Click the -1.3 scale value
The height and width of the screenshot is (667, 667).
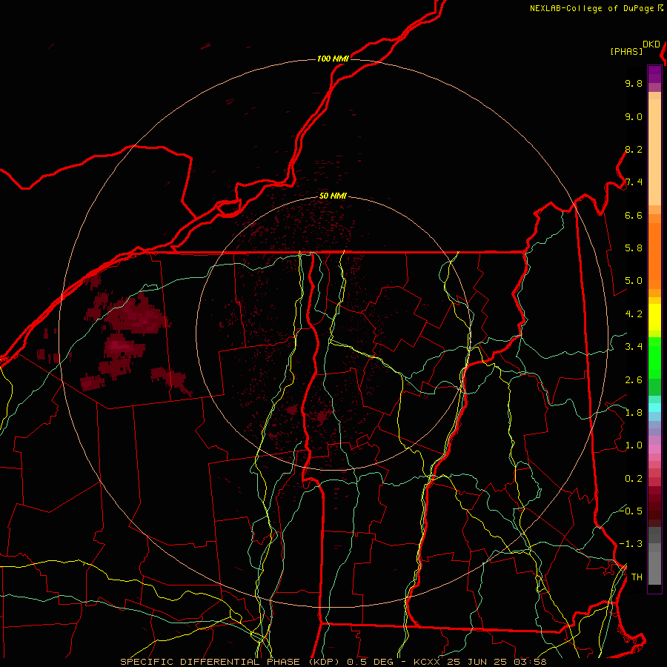(x=631, y=544)
